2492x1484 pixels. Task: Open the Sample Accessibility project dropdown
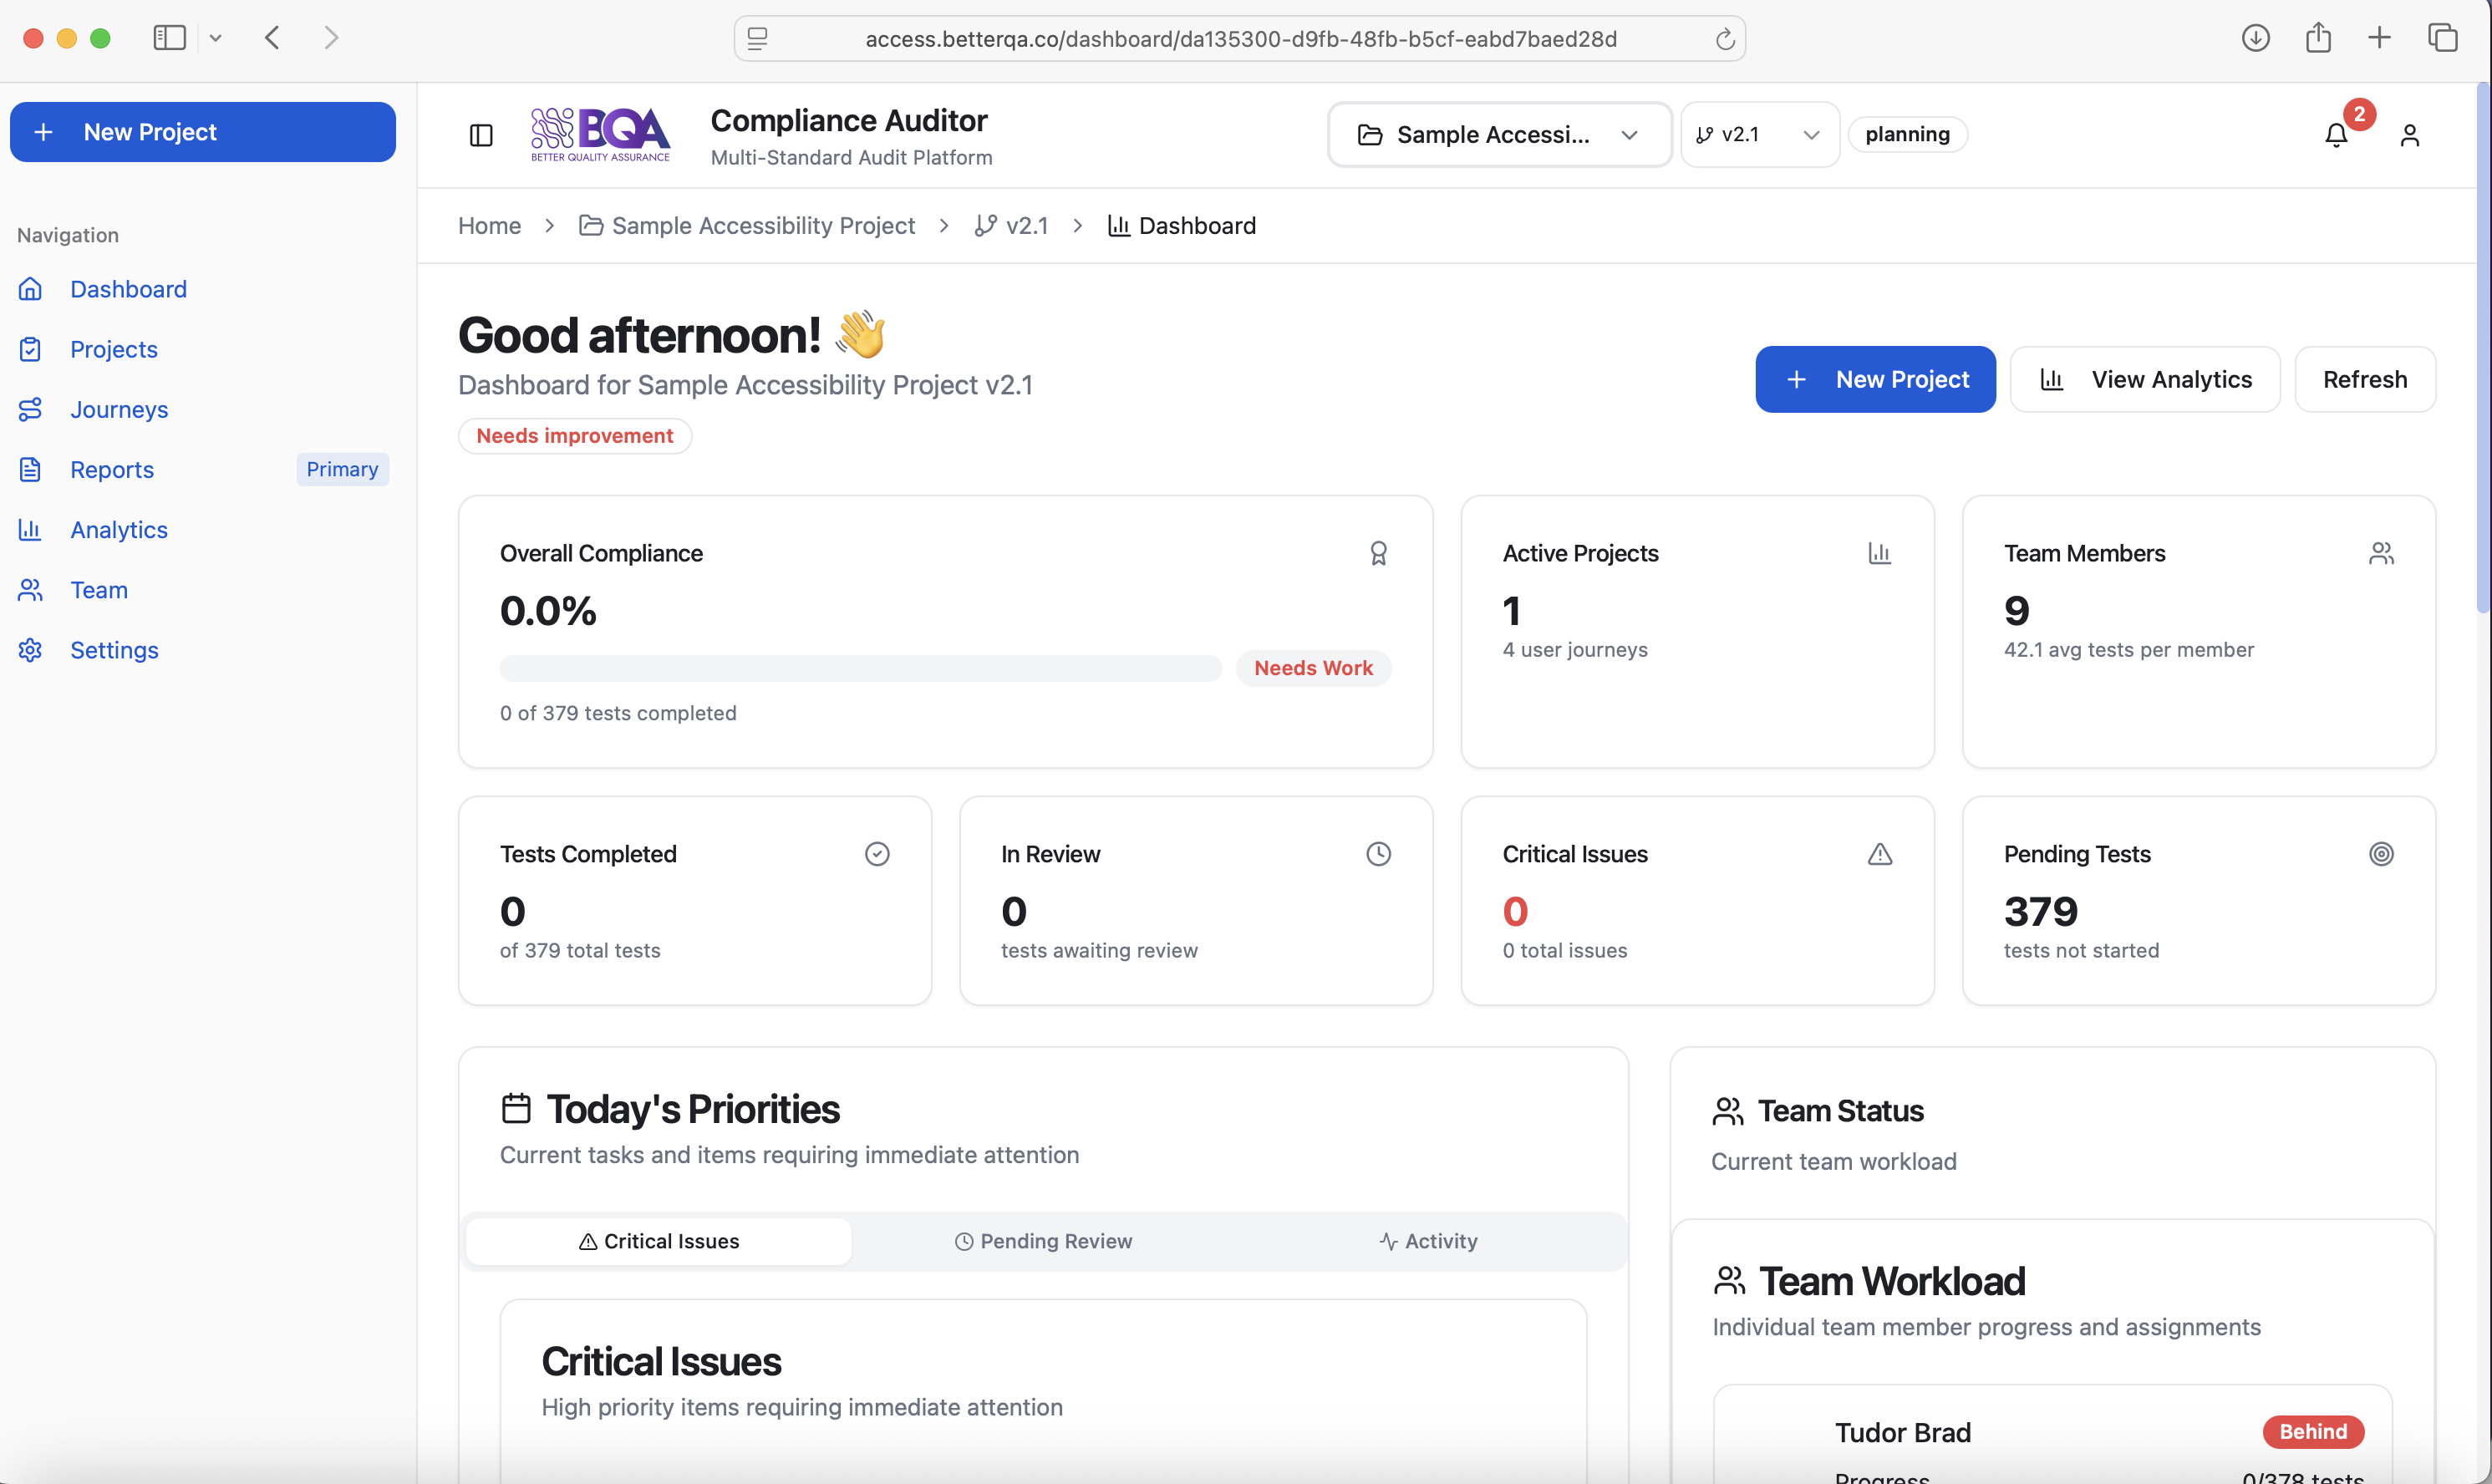1498,135
